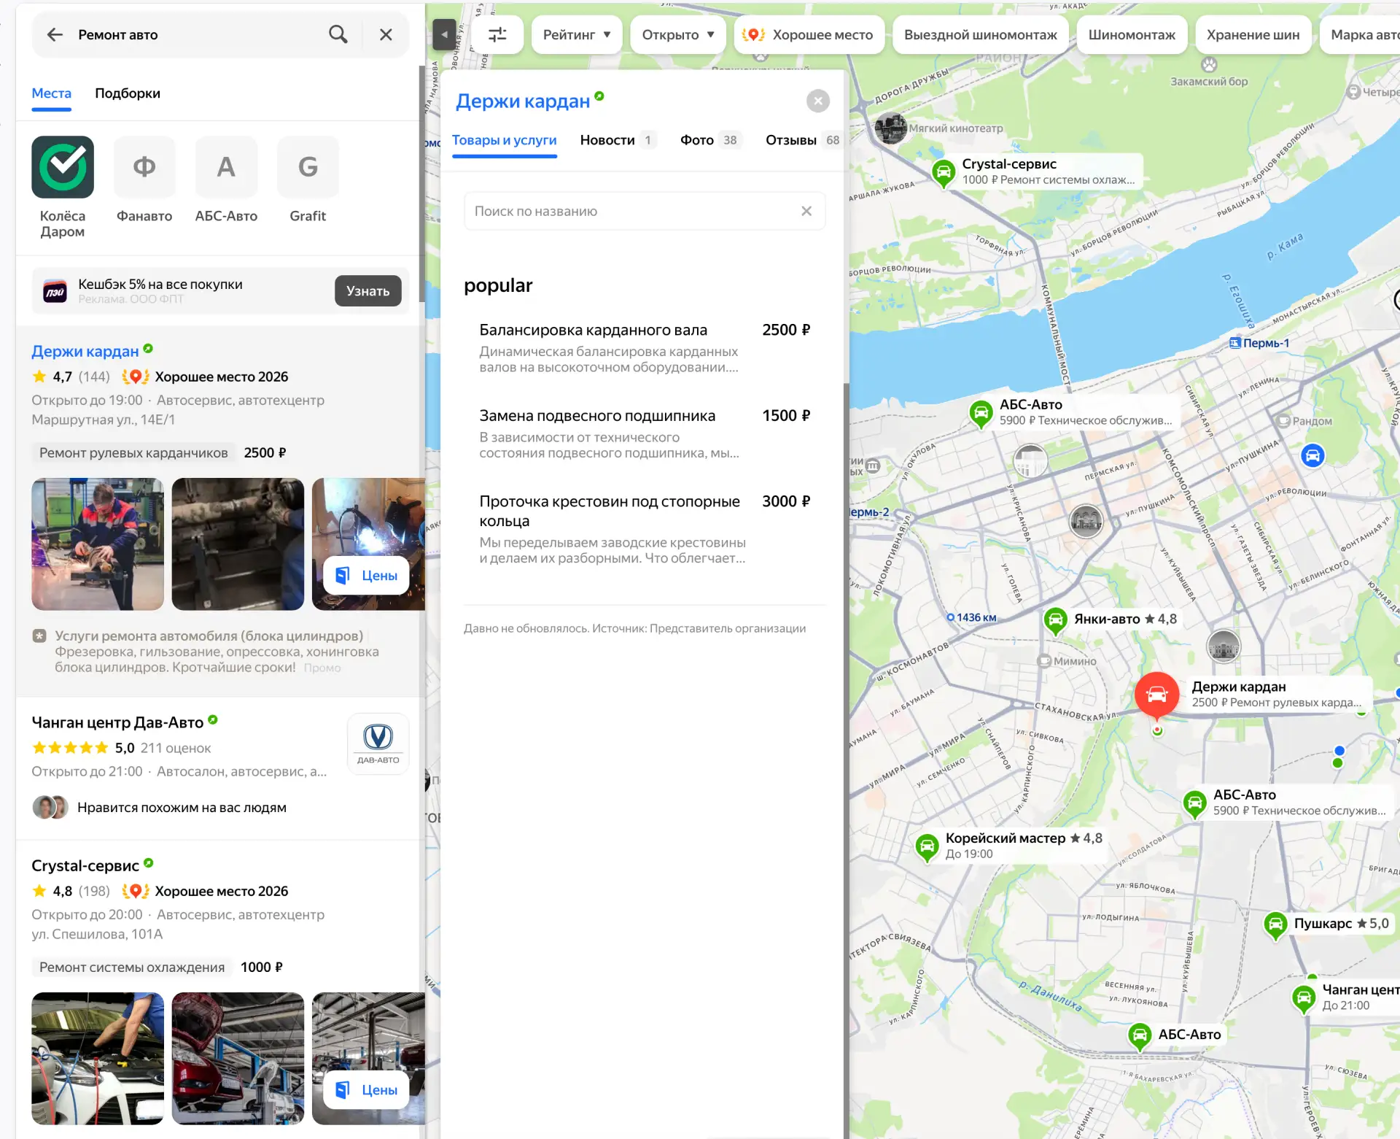This screenshot has width=1400, height=1139.
Task: Open the АБС-Авто shortcut icon
Action: coord(226,167)
